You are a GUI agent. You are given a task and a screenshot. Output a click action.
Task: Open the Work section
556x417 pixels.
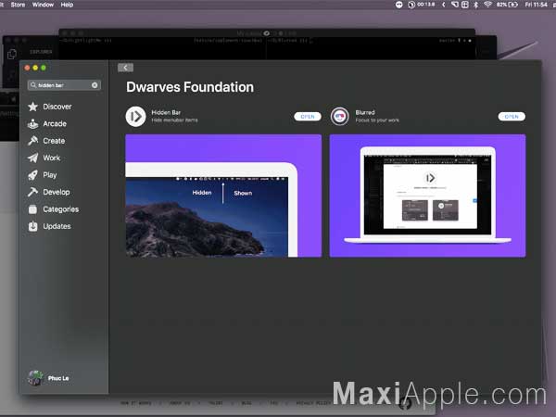51,158
